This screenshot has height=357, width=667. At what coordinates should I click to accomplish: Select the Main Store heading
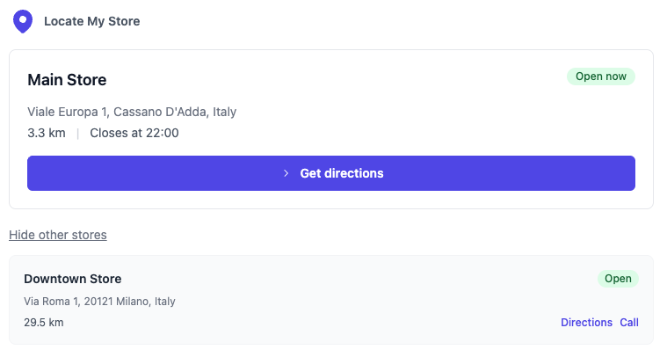point(67,80)
